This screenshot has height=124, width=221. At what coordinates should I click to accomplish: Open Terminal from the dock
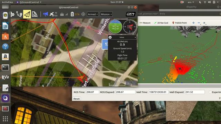5,68
